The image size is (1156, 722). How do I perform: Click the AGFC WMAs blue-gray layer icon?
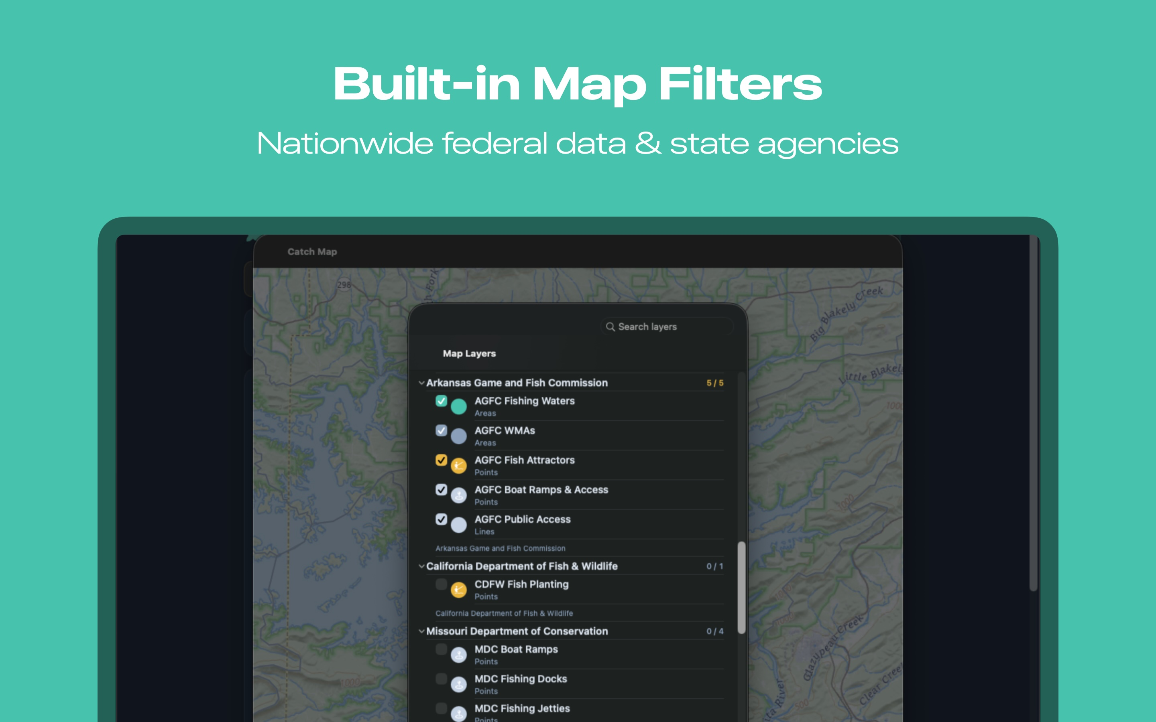coord(458,436)
